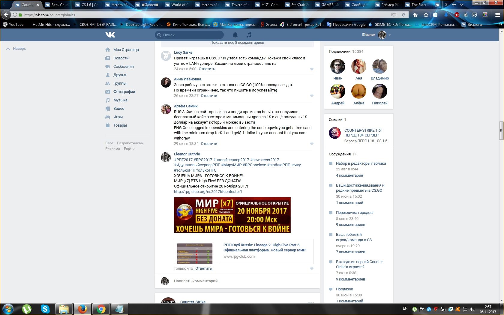Viewport: 504px width, 315px height.
Task: Click the page vertical scrollbar thumb
Action: coord(502,130)
